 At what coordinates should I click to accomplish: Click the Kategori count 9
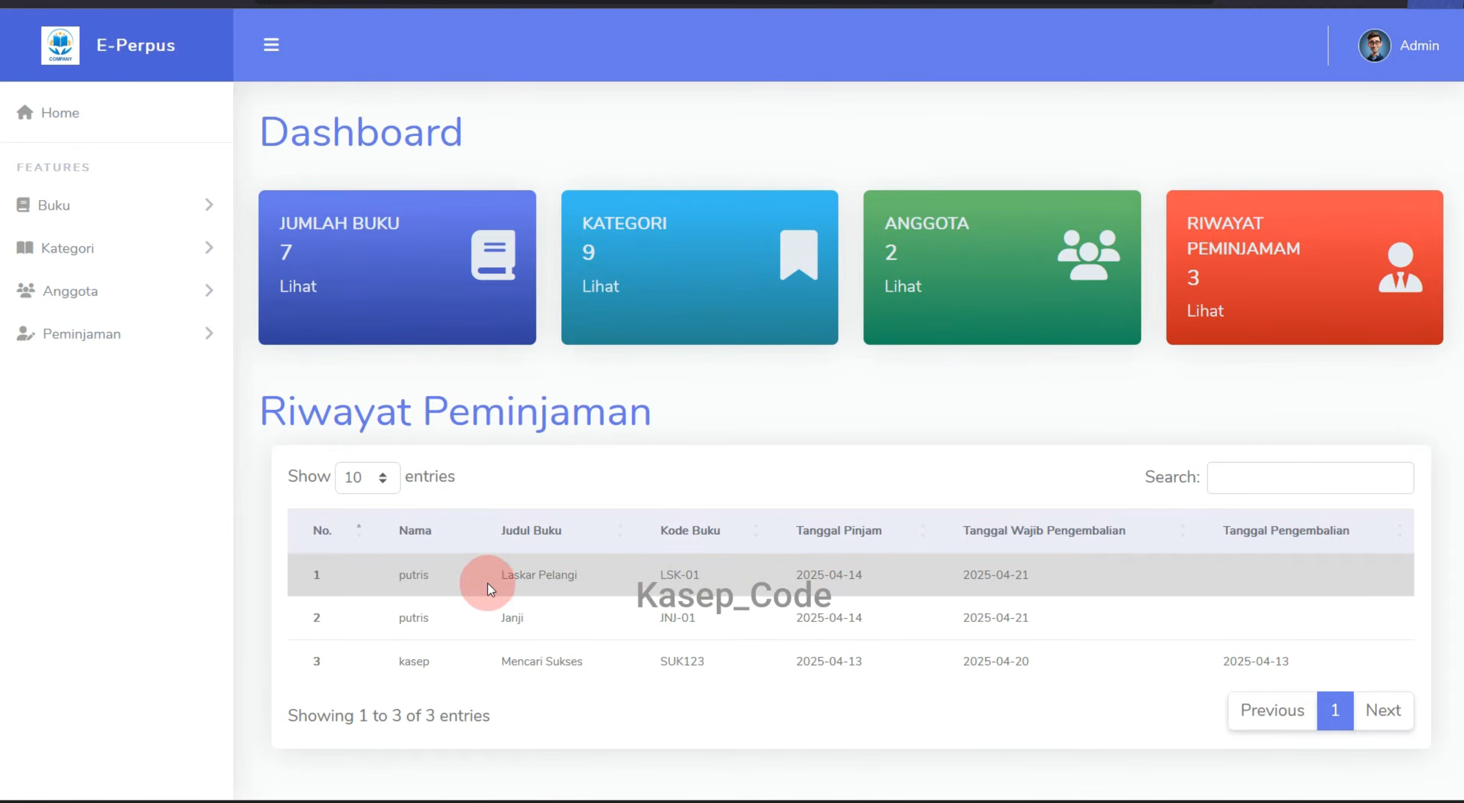(588, 252)
